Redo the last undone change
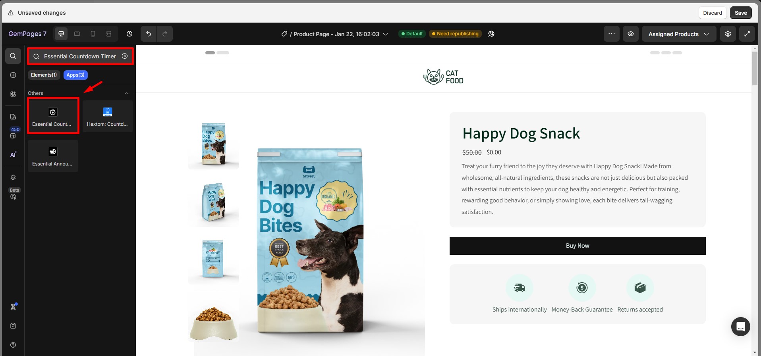 tap(165, 34)
